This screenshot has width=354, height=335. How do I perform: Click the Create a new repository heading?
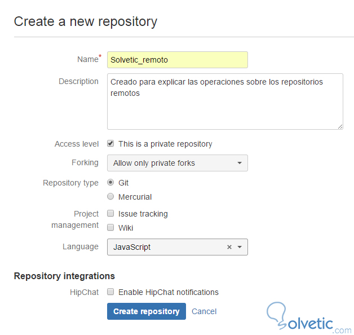(x=86, y=21)
